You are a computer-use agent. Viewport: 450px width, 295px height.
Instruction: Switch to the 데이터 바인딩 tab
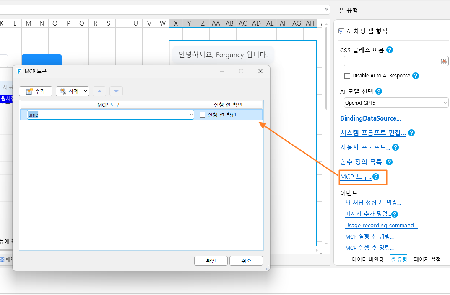point(368,259)
